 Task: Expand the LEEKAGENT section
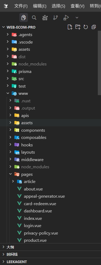50,262
